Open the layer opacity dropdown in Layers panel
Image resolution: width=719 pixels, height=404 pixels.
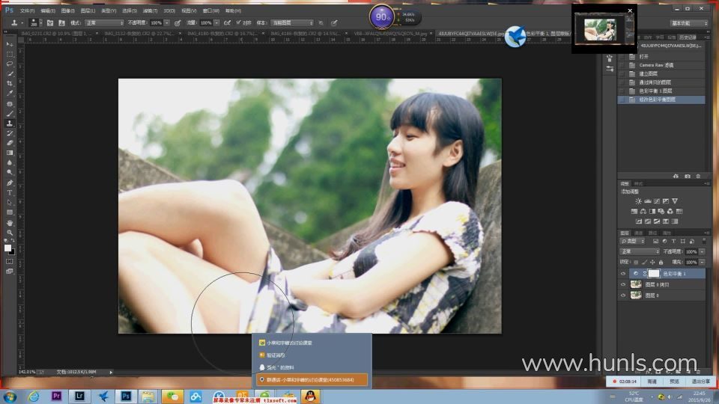(702, 252)
